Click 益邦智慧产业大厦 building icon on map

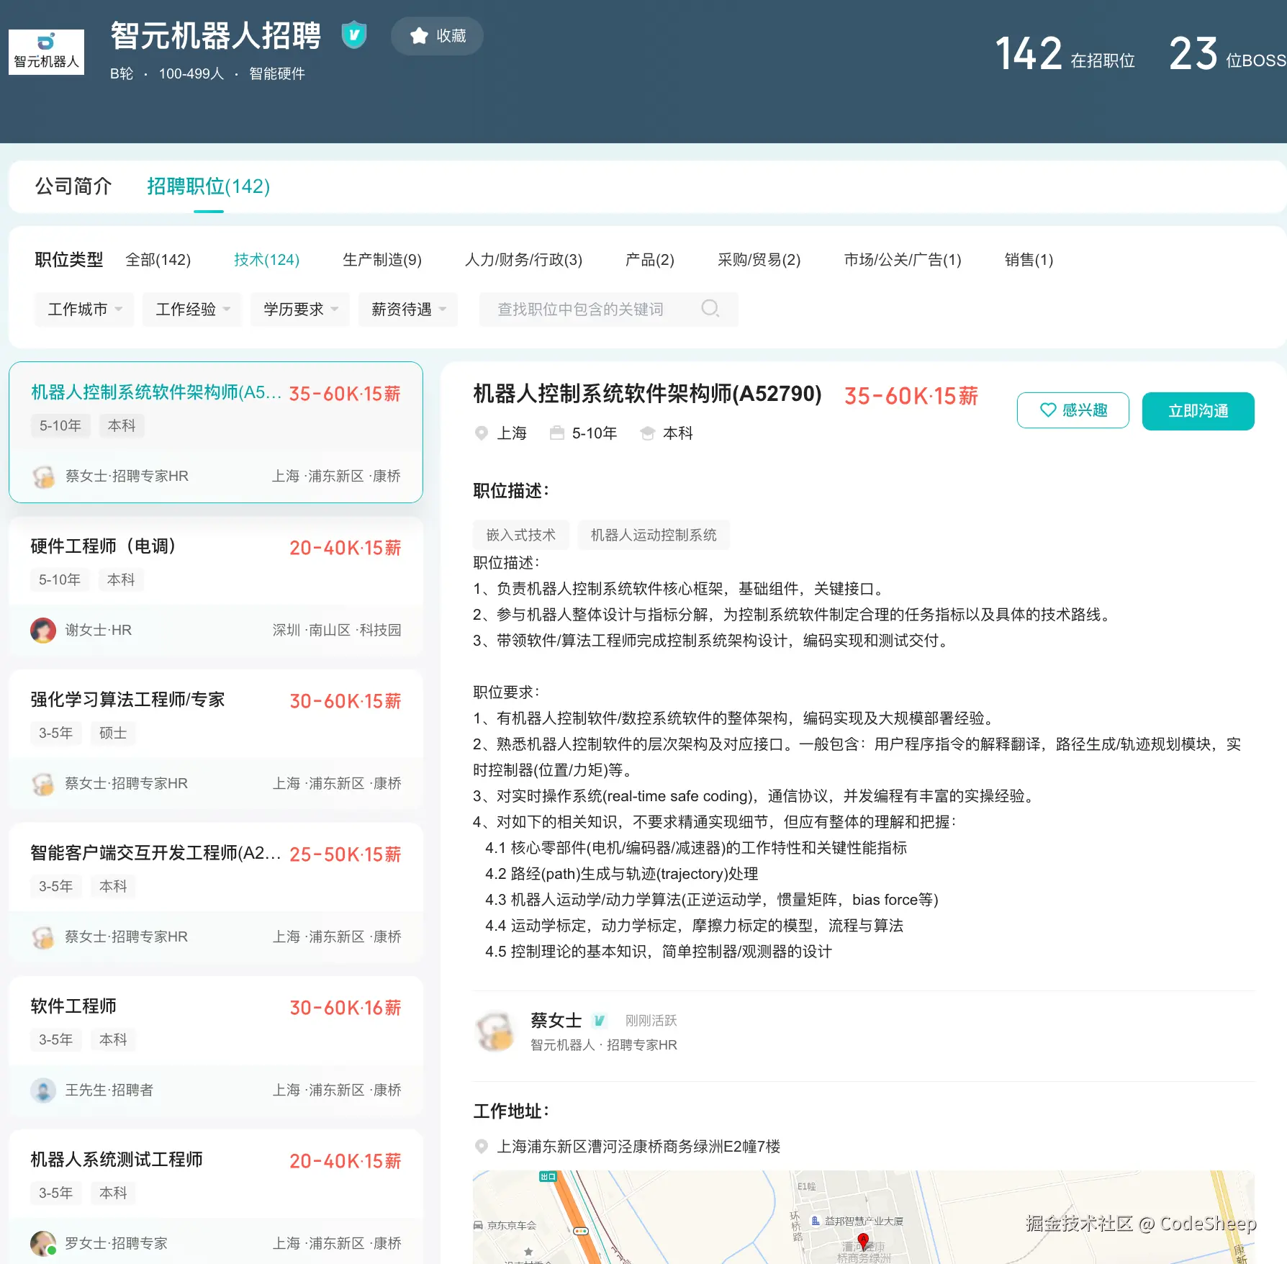(x=816, y=1221)
